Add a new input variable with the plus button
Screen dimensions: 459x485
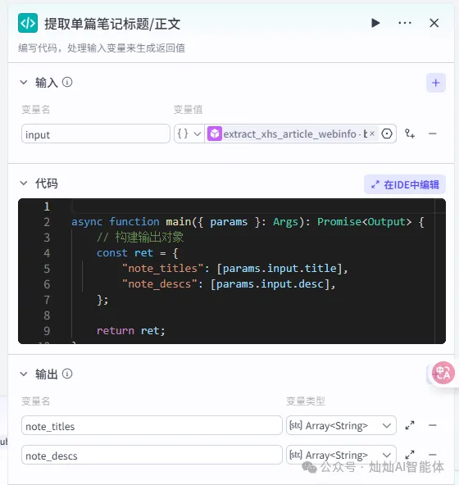pos(435,83)
